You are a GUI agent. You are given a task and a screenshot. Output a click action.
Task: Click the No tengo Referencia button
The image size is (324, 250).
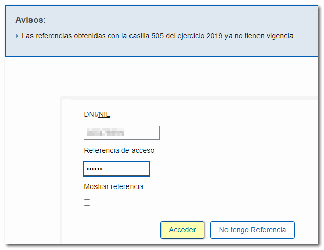(252, 230)
